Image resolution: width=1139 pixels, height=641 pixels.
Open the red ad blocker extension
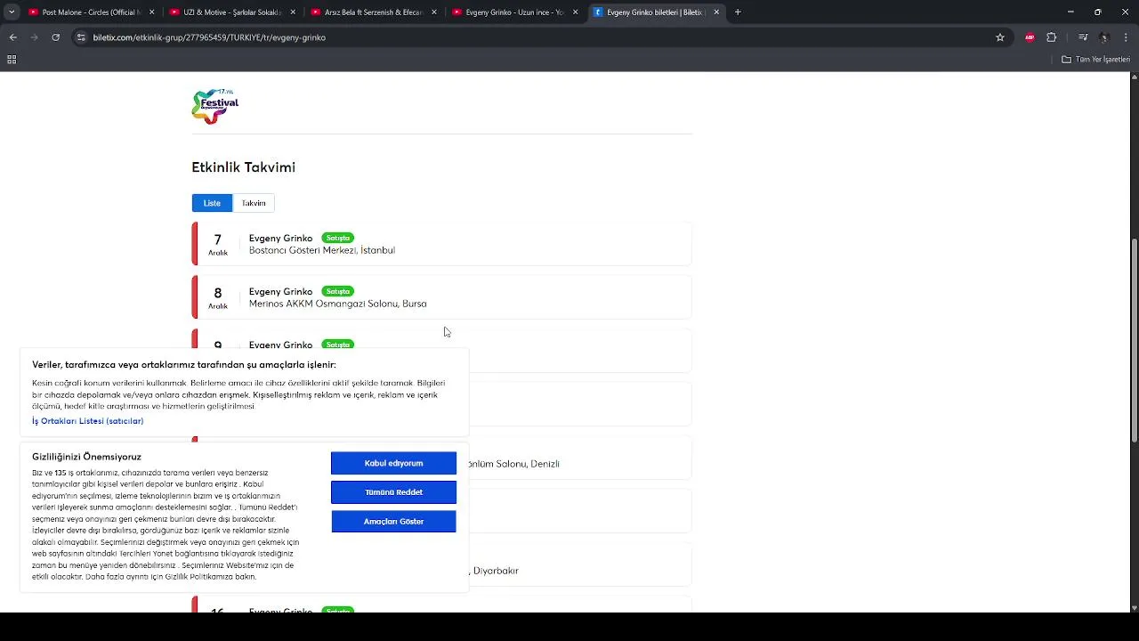1030,37
